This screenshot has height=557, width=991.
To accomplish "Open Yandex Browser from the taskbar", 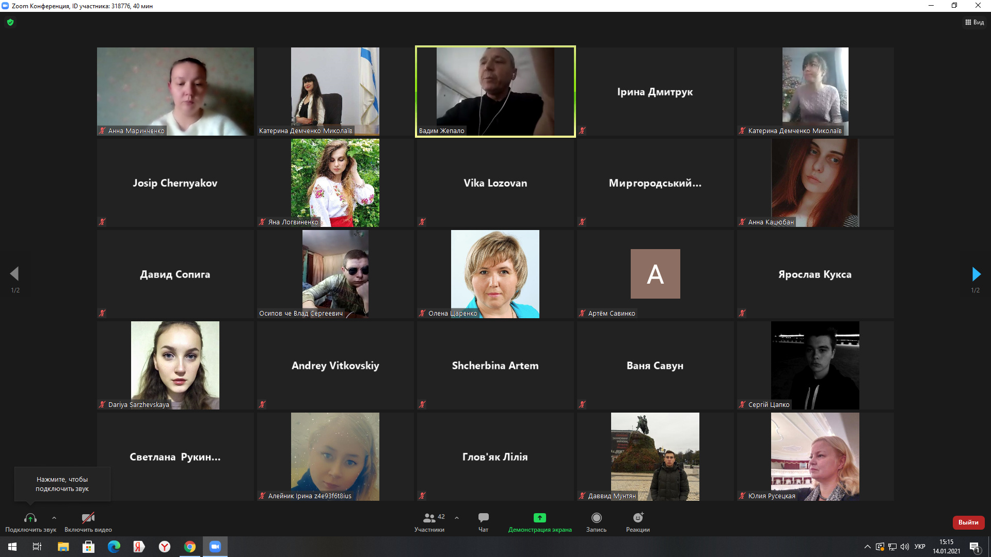I will click(x=165, y=547).
